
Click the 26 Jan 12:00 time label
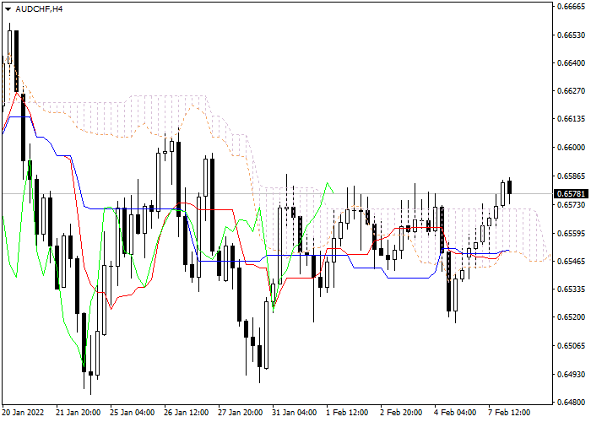pos(187,412)
